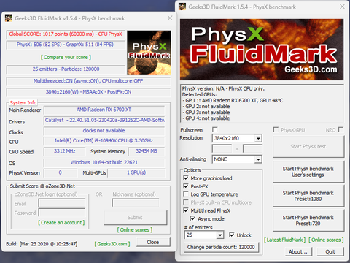Enable Log GPU temperature checkbox
Viewport: 350px width, 263px height.
pos(186,194)
